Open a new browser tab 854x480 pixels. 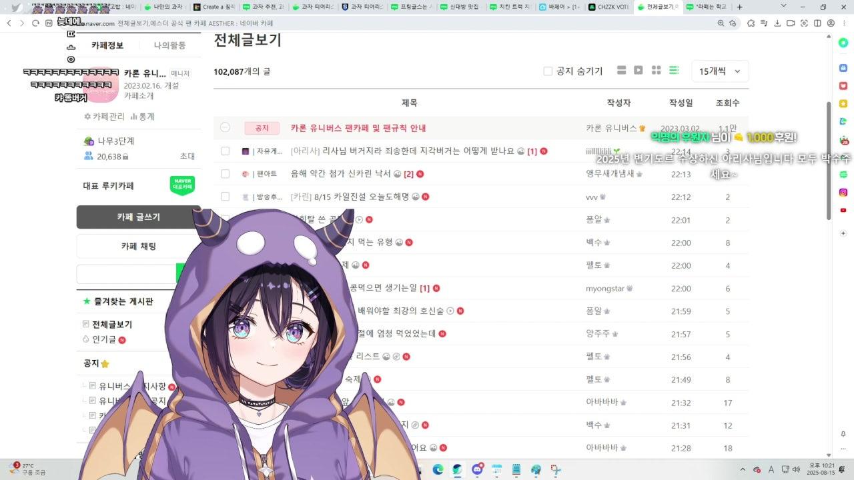[739, 7]
